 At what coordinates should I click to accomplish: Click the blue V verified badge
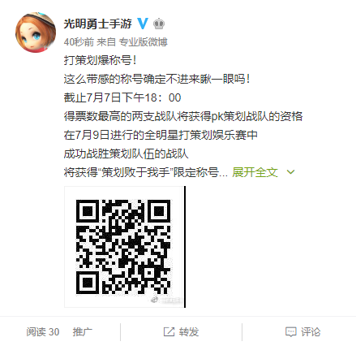[x=143, y=24]
